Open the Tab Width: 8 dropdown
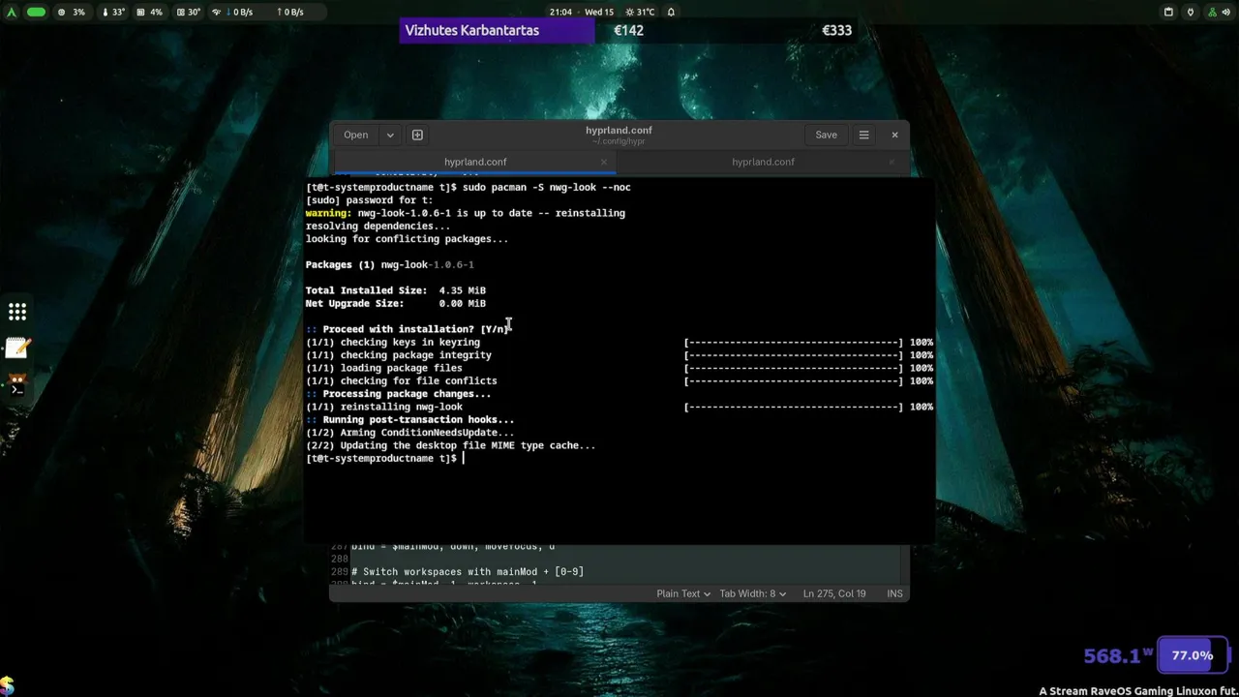 pyautogui.click(x=752, y=593)
